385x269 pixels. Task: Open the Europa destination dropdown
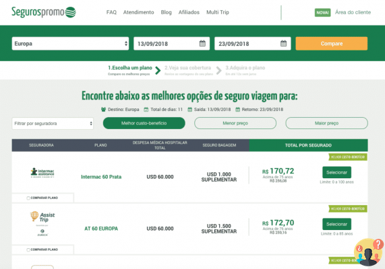70,44
